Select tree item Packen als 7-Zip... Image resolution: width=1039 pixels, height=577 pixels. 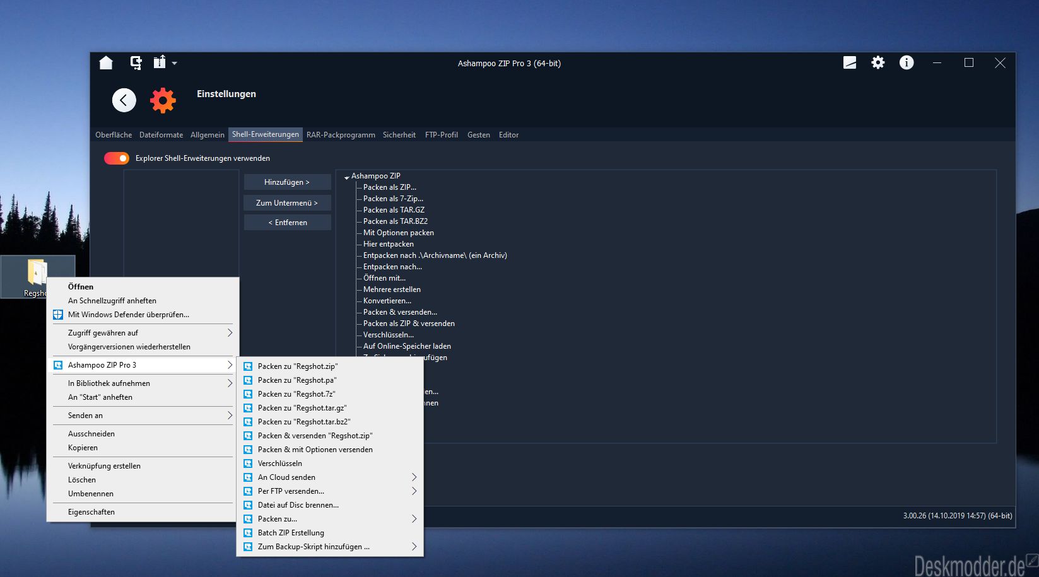393,199
